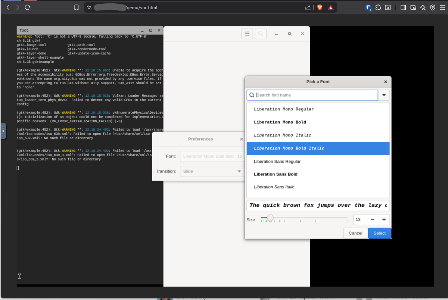The height and width of the screenshot is (300, 448).
Task: Toggle the browser sidebar panel
Action: [x=404, y=7]
